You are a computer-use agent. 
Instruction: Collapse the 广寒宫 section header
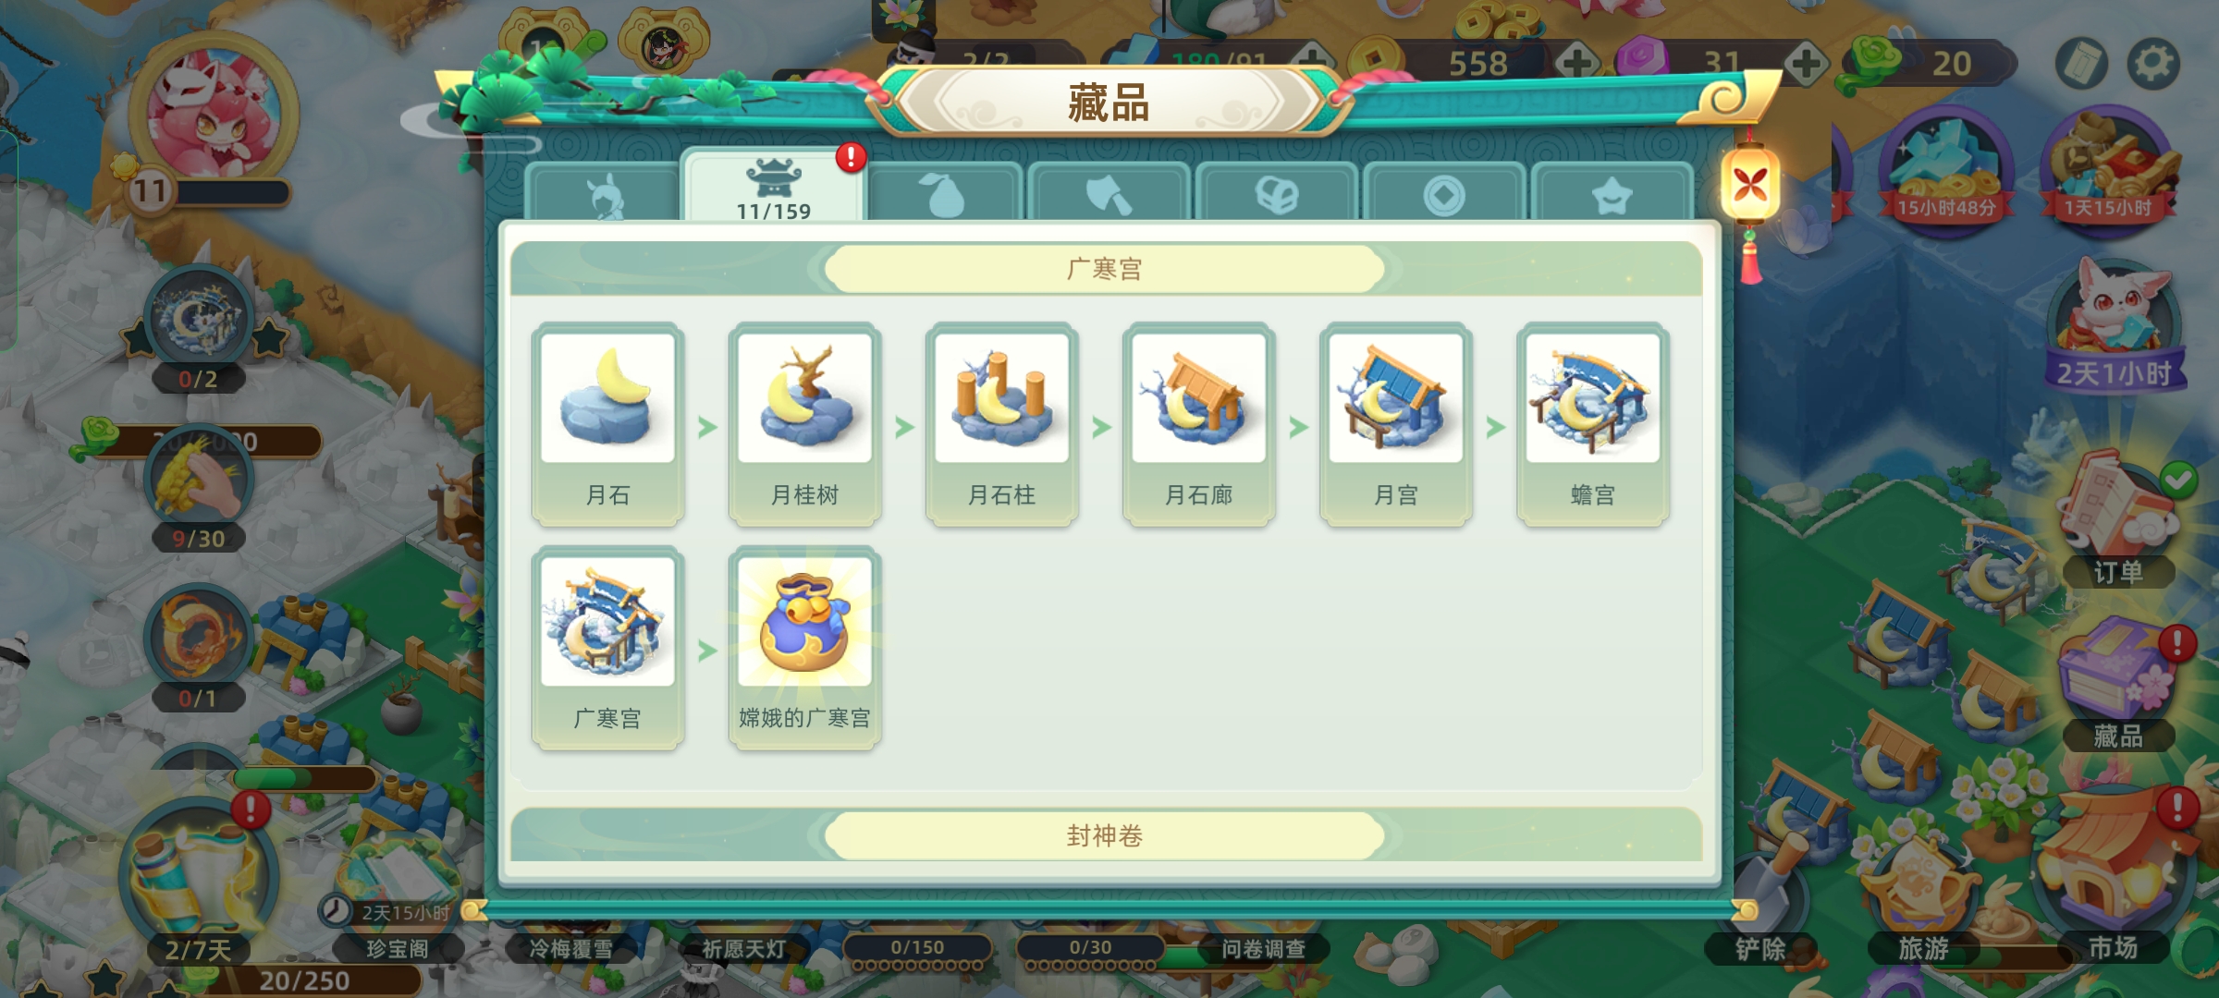point(1106,269)
